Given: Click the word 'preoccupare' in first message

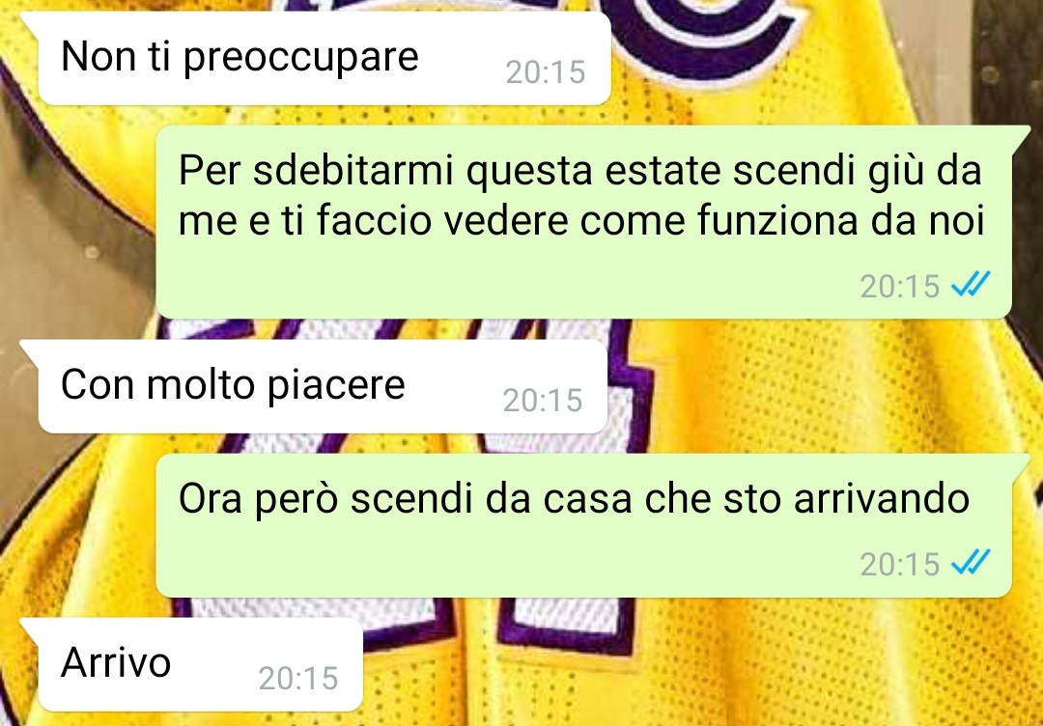Looking at the screenshot, I should click(x=300, y=58).
